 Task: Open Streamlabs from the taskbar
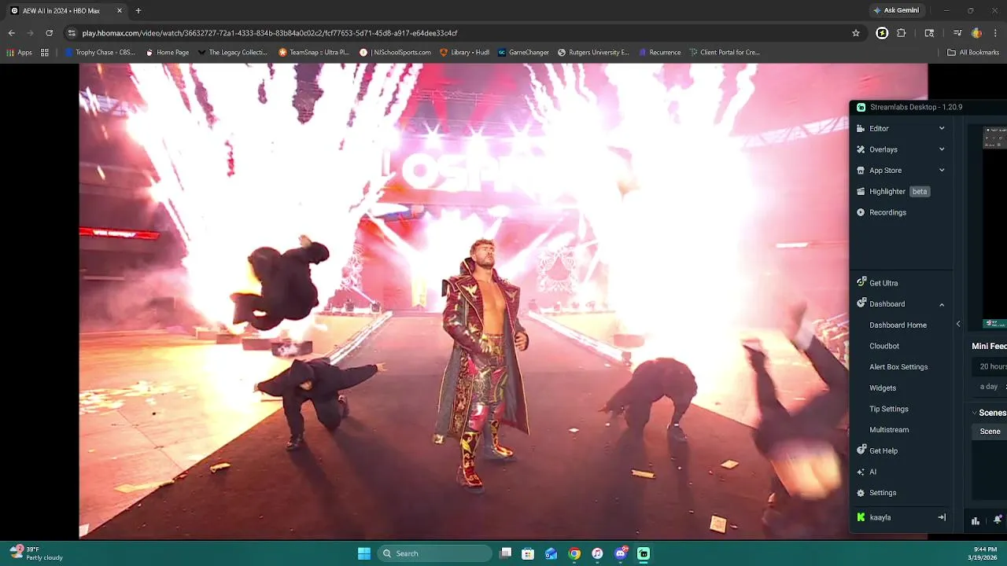(644, 553)
